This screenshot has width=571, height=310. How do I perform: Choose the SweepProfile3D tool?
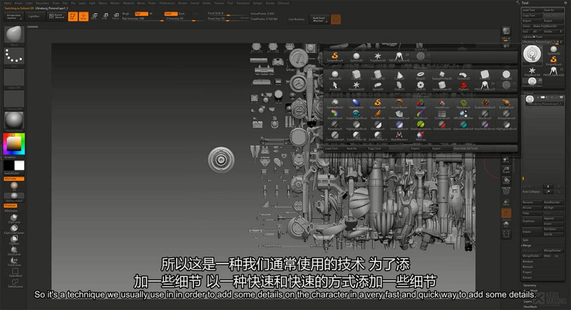tap(442, 75)
